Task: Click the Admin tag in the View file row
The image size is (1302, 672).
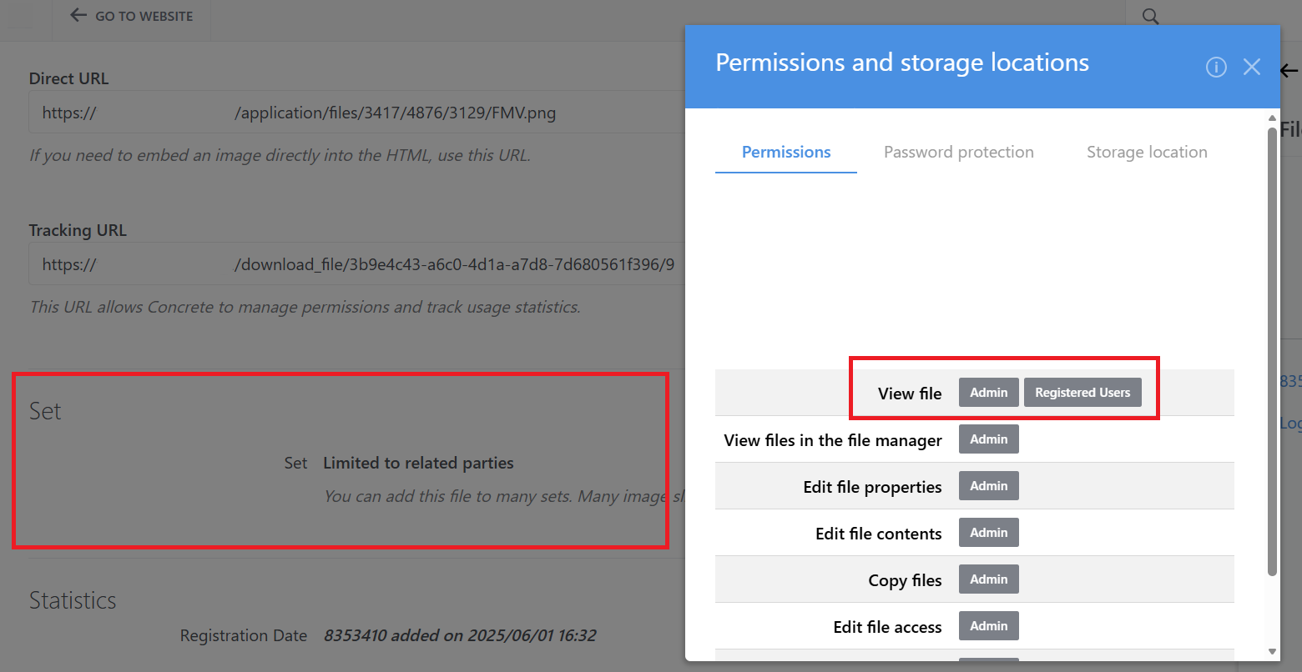Action: pos(988,393)
